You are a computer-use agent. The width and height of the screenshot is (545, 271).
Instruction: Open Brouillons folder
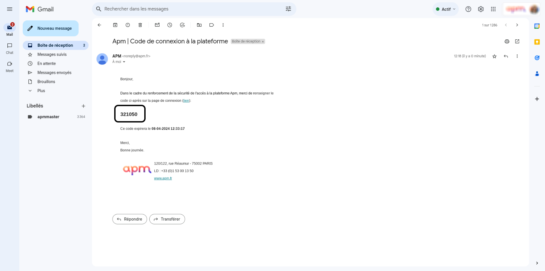[x=55, y=81]
